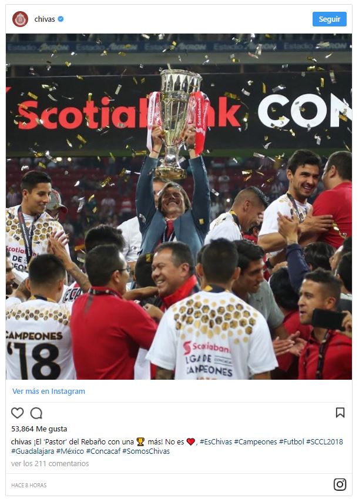The height and width of the screenshot is (502, 359).
Task: Open the trophy celebration photo
Action: tap(179, 206)
